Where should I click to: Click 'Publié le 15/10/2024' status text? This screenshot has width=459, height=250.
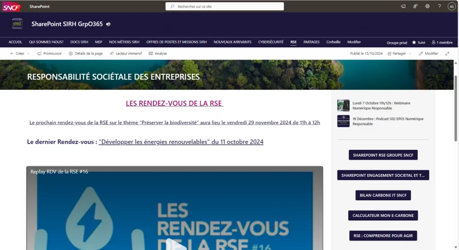click(366, 54)
